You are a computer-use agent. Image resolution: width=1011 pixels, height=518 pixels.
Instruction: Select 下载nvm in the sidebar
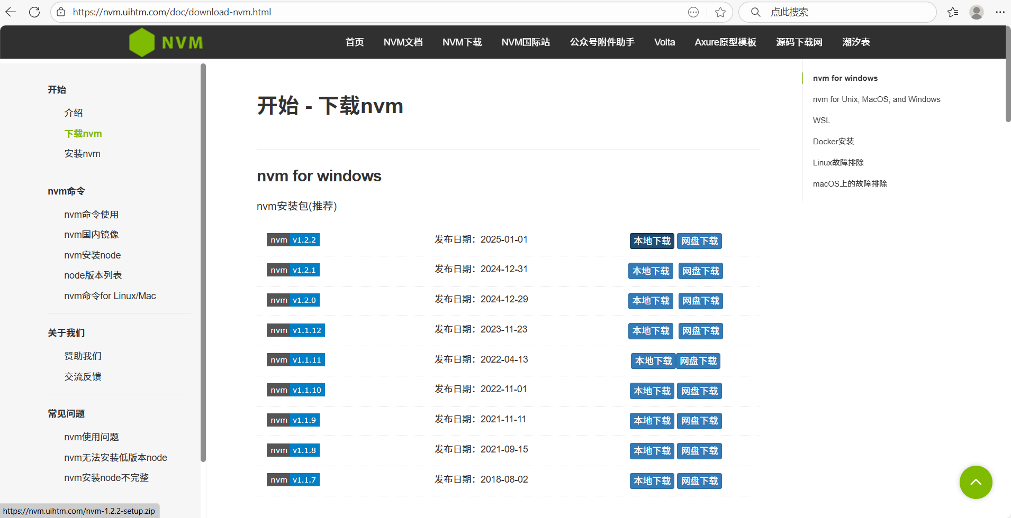pos(83,134)
